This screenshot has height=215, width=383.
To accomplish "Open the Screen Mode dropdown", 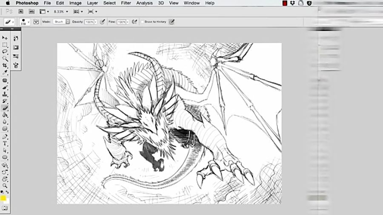I will [x=92, y=11].
